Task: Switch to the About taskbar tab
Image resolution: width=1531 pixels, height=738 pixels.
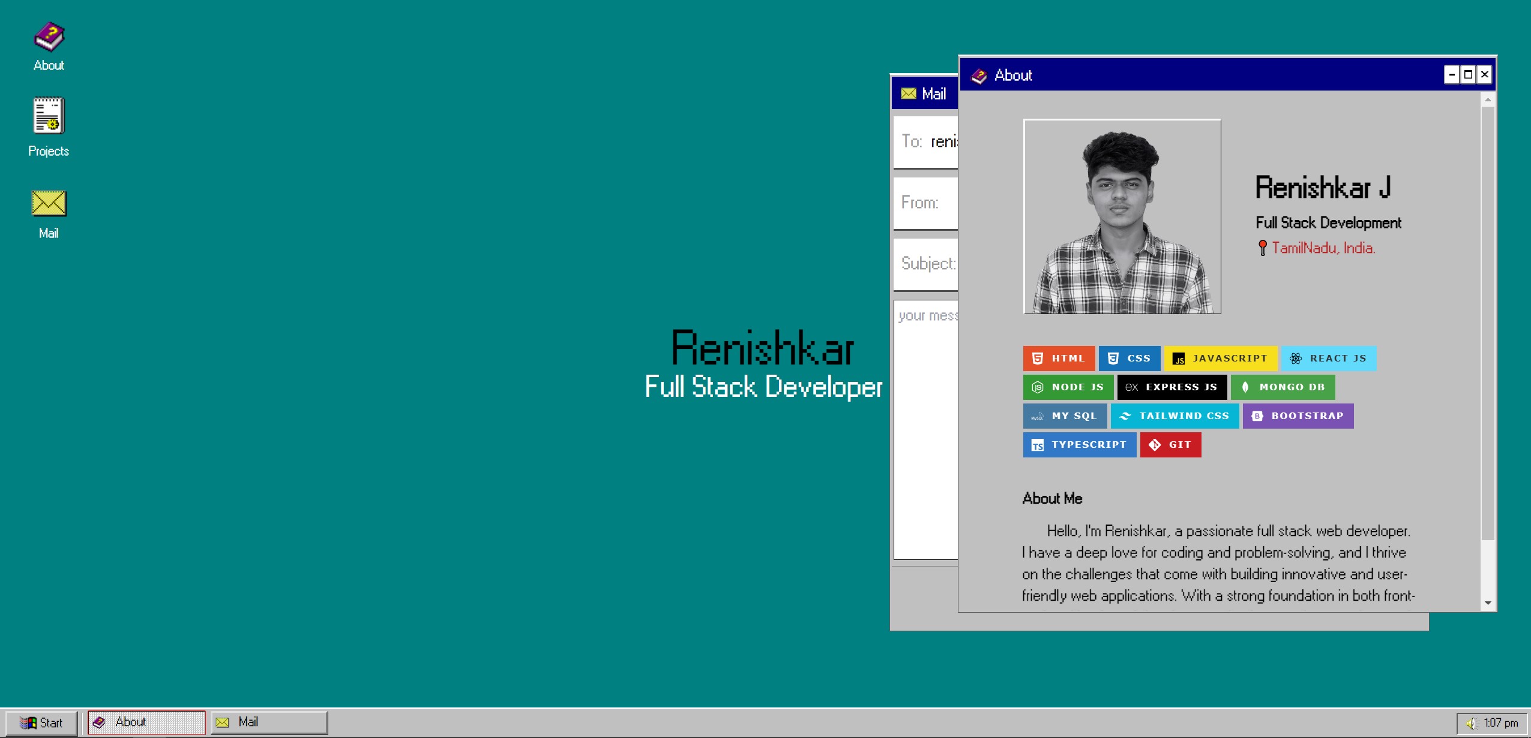Action: click(146, 722)
